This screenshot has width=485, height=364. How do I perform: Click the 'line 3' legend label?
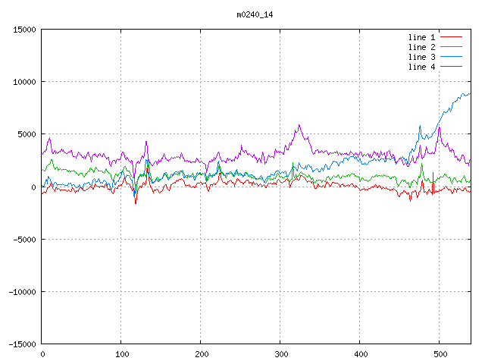[x=421, y=57]
